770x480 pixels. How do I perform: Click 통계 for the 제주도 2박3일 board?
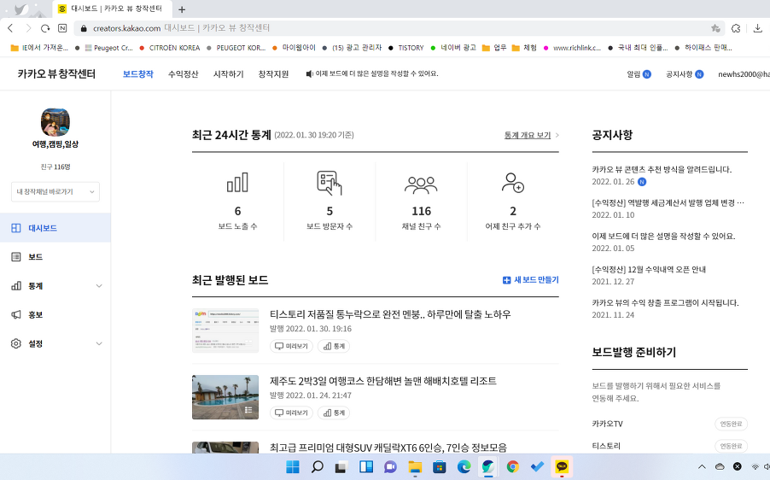click(334, 413)
